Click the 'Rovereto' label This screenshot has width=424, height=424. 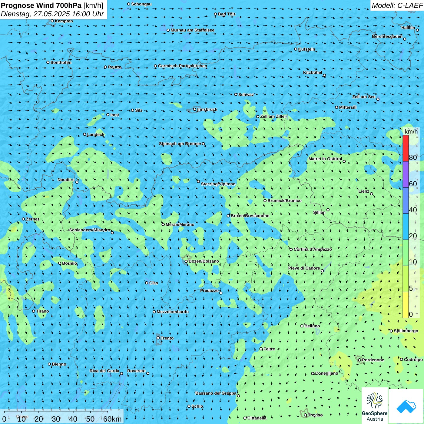[x=136, y=371]
